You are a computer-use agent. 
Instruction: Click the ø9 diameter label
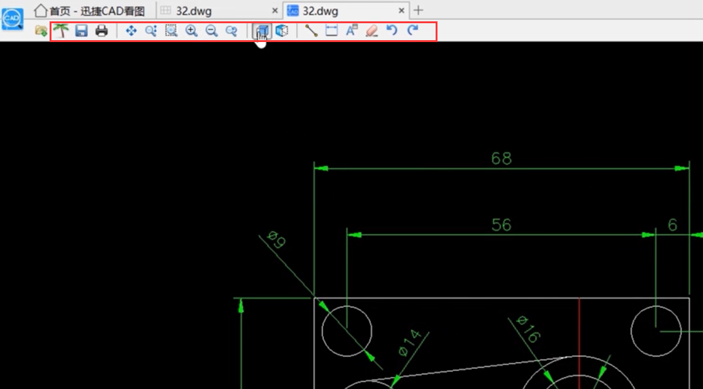[276, 239]
